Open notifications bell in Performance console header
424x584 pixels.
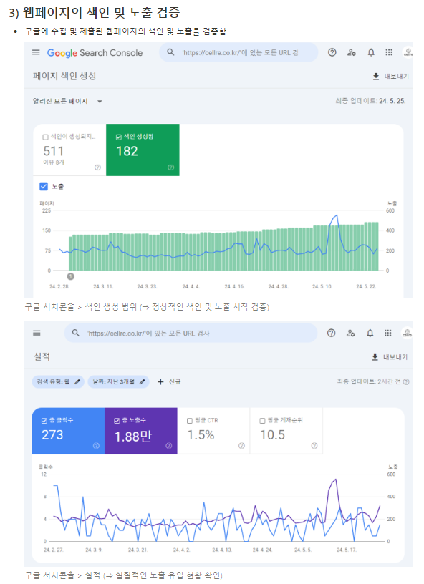pyautogui.click(x=370, y=333)
